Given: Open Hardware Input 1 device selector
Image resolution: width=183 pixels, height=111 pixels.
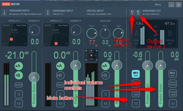Looking at the screenshot, I should point(4,12).
